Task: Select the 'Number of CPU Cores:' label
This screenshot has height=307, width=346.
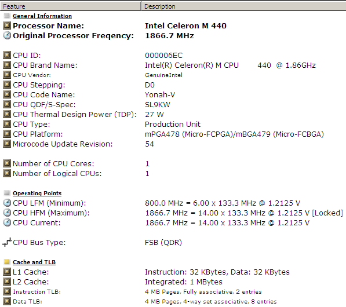Action: pos(53,164)
